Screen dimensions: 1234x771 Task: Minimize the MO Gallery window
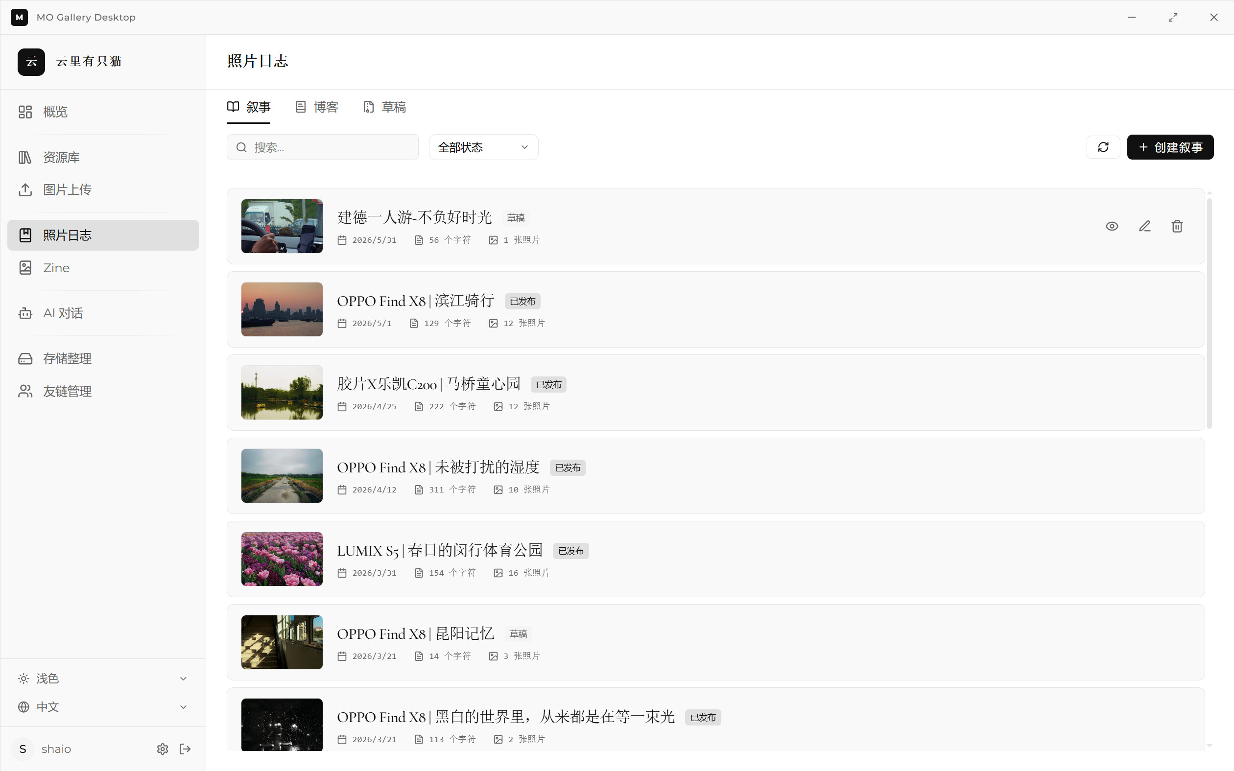click(1132, 17)
